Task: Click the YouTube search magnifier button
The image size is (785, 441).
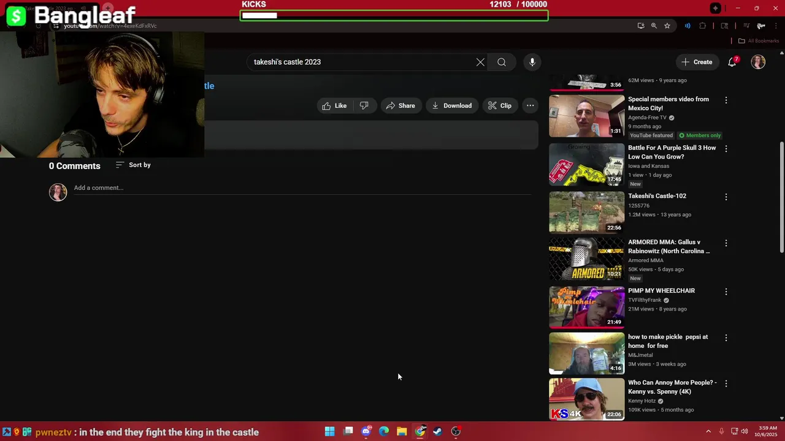Action: coord(502,62)
